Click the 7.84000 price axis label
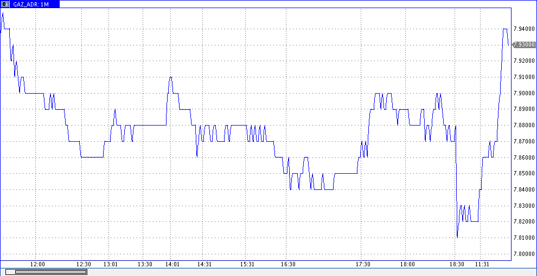537x276 pixels. (525, 189)
